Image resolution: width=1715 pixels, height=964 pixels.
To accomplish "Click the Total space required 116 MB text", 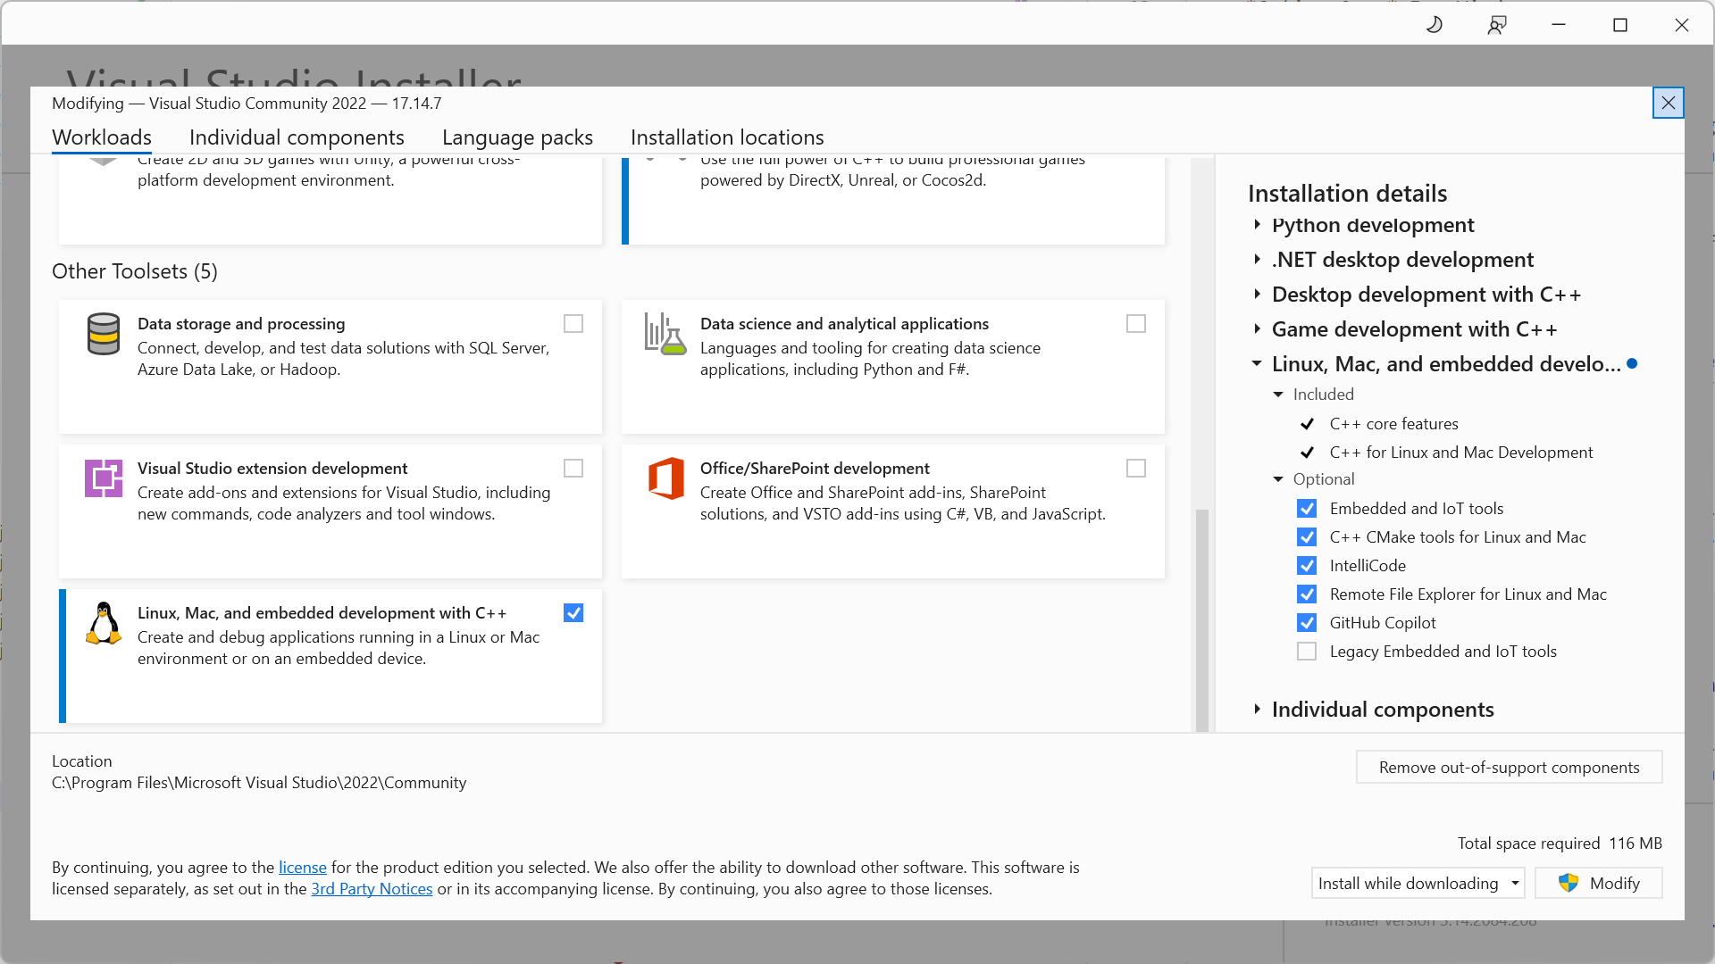I will (x=1560, y=843).
